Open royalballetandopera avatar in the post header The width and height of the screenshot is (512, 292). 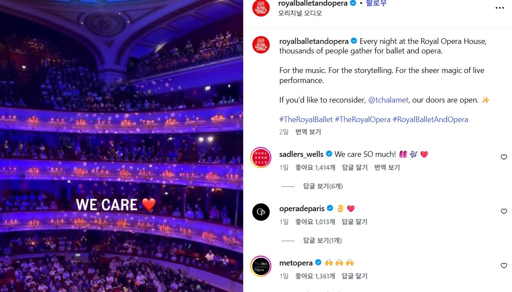(x=261, y=8)
